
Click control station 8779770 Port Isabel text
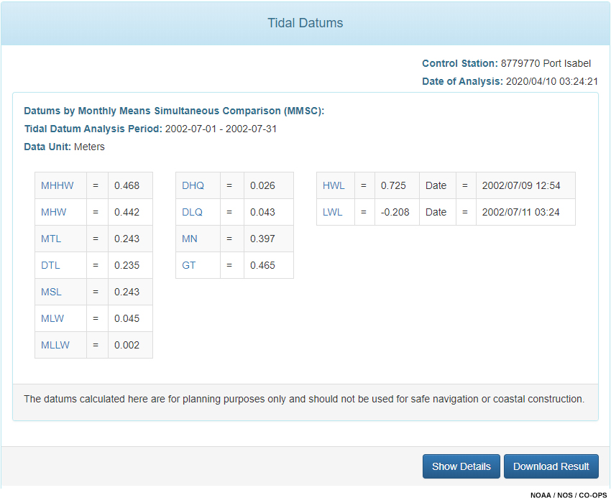(x=546, y=63)
